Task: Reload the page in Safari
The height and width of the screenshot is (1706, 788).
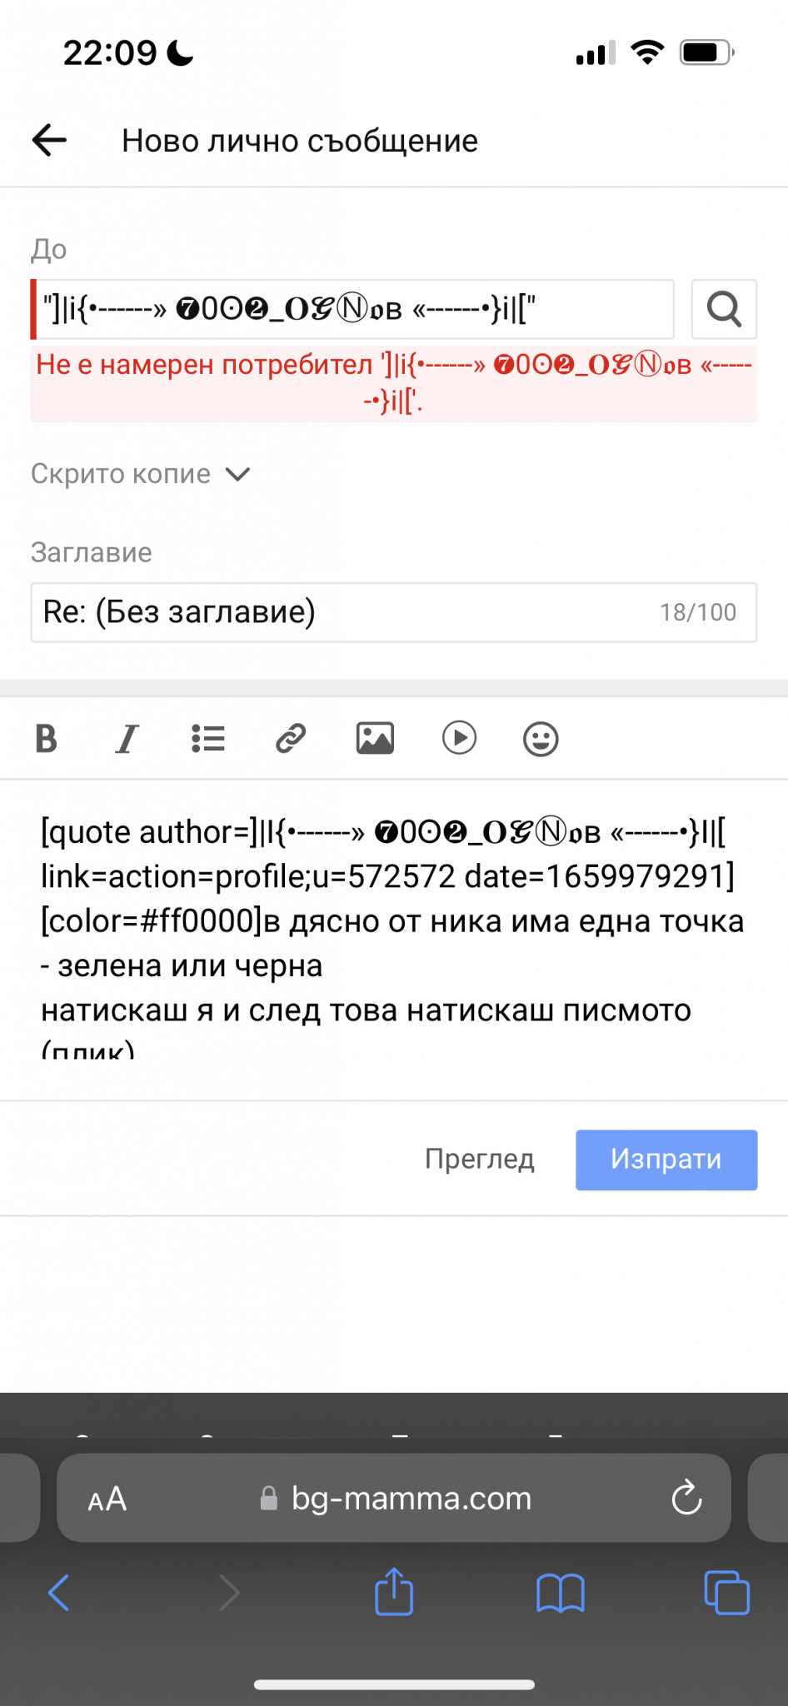Action: pos(686,1499)
